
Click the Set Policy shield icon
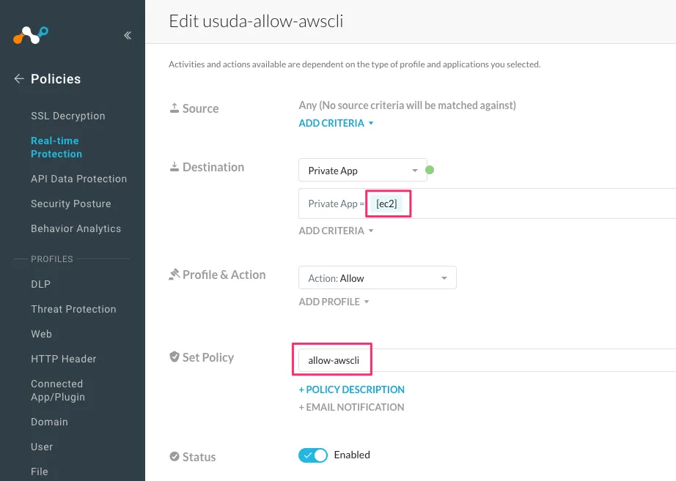pyautogui.click(x=174, y=357)
